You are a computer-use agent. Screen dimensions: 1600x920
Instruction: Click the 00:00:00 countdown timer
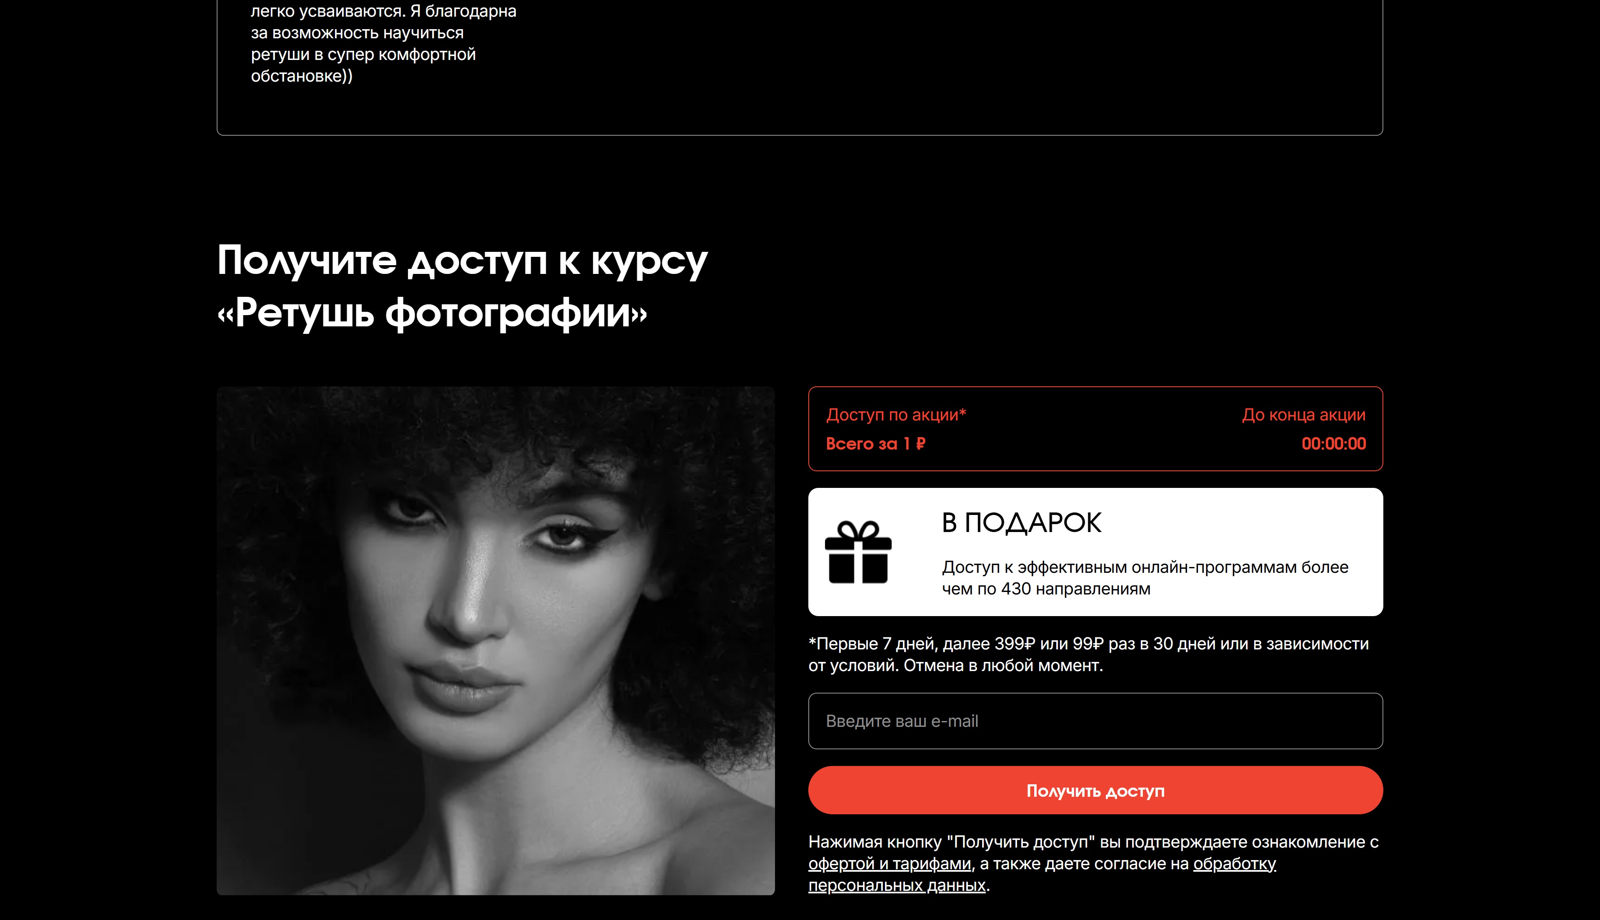(1333, 444)
